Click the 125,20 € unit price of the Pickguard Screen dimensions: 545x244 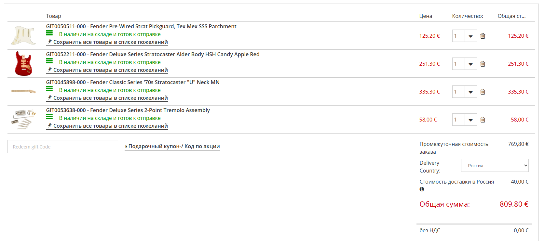(429, 36)
